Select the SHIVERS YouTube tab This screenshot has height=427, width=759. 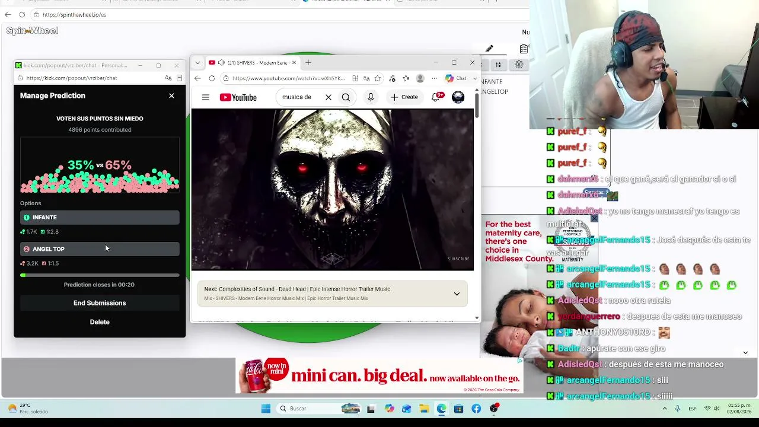[252, 63]
